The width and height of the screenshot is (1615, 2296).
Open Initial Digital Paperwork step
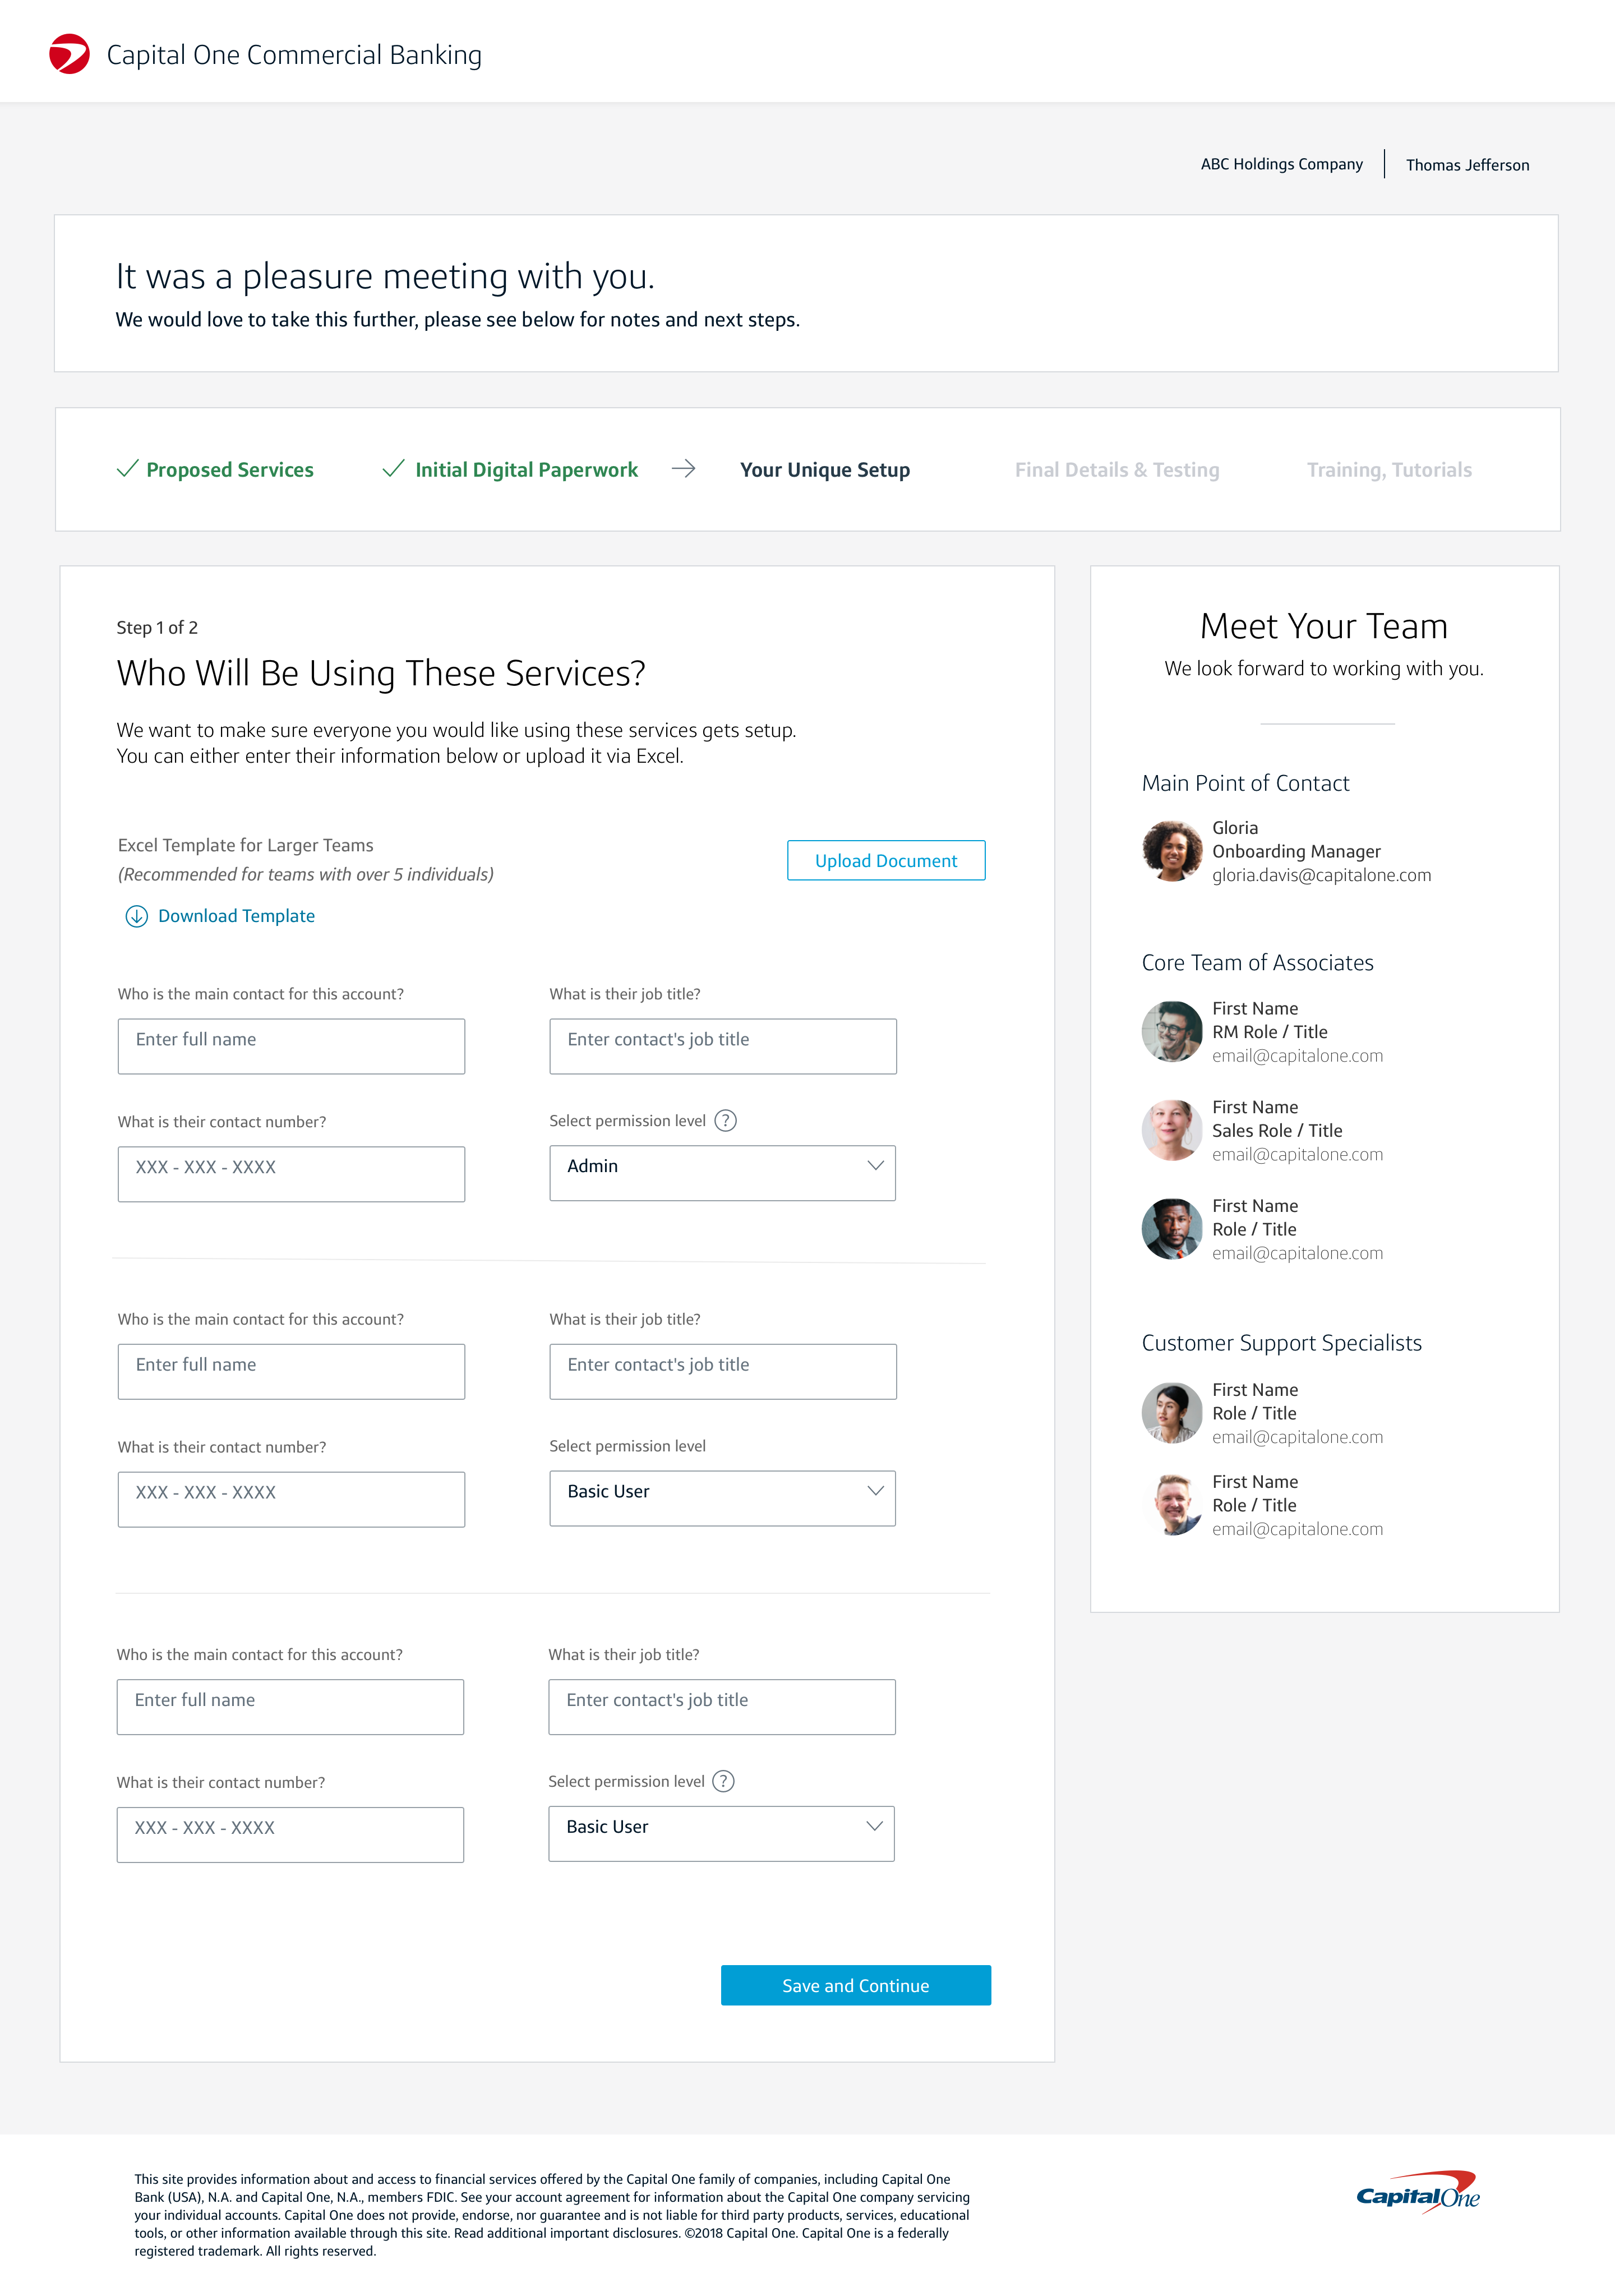(x=526, y=470)
